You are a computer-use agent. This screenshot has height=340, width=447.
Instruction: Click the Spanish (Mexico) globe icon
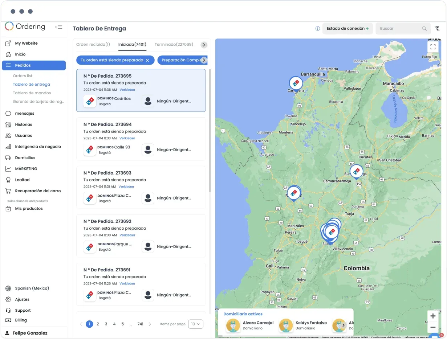pos(8,288)
